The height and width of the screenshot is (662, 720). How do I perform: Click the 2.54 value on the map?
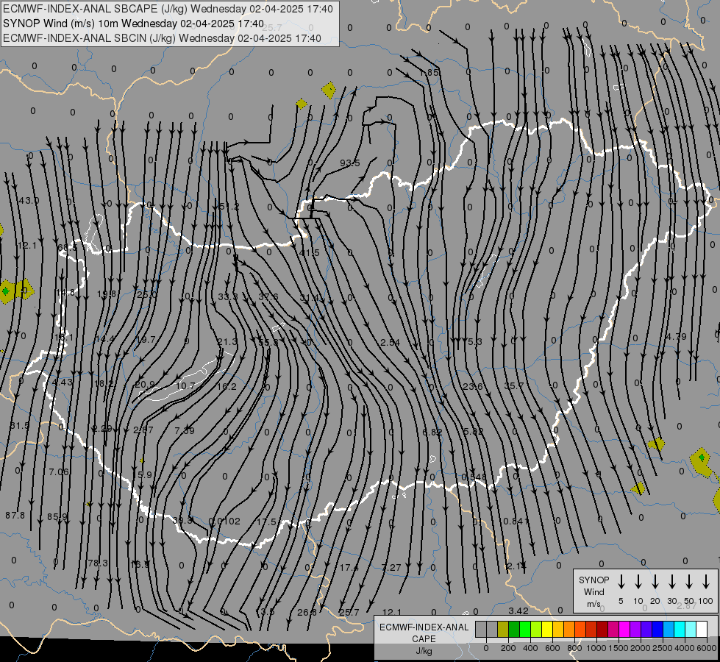click(x=390, y=342)
